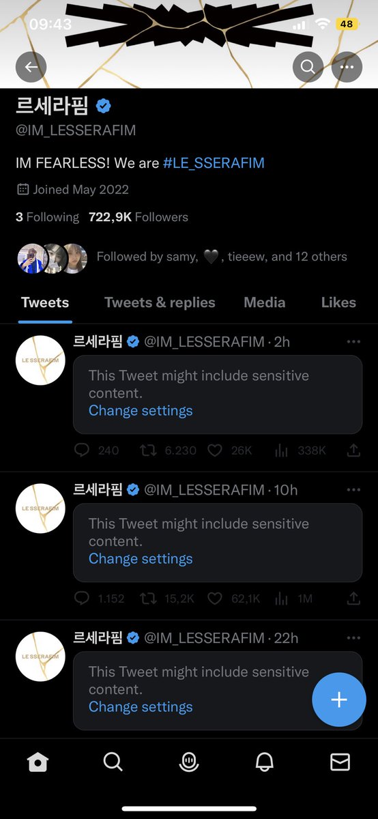The width and height of the screenshot is (378, 819).
Task: Share the tweet with 338K views
Action: tap(353, 450)
